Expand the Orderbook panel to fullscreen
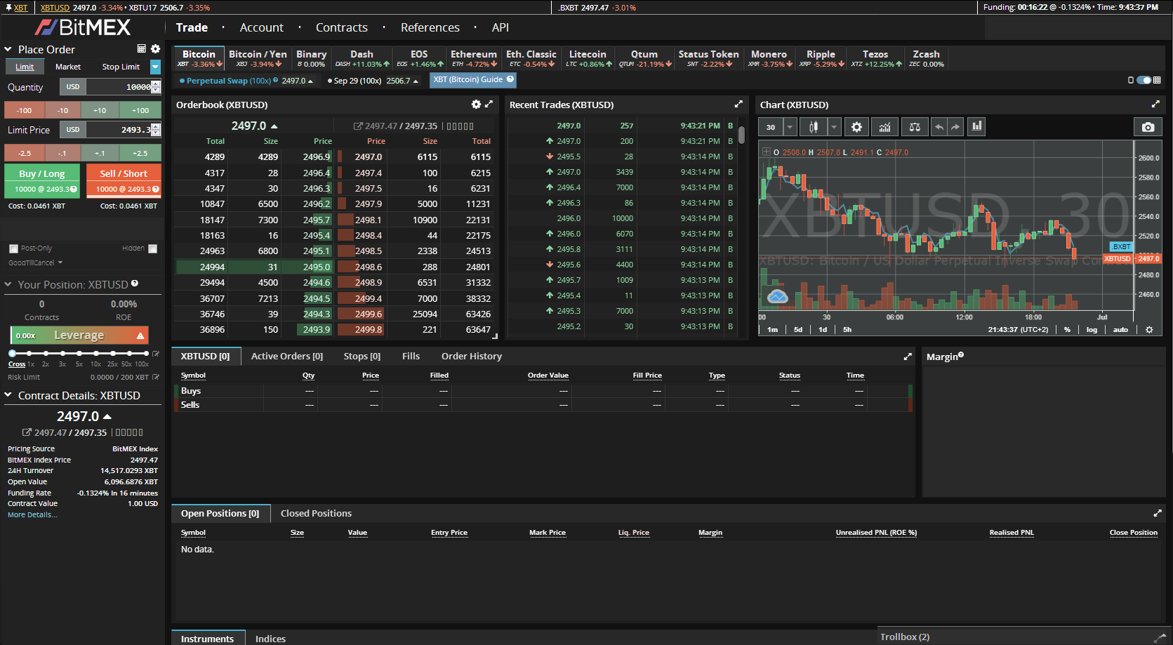The image size is (1173, 645). click(x=489, y=104)
